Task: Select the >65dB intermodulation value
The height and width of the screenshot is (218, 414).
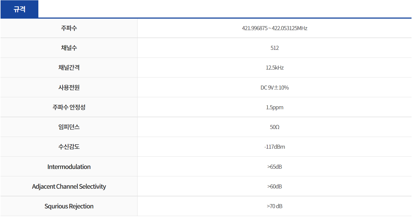Action: tap(275, 167)
